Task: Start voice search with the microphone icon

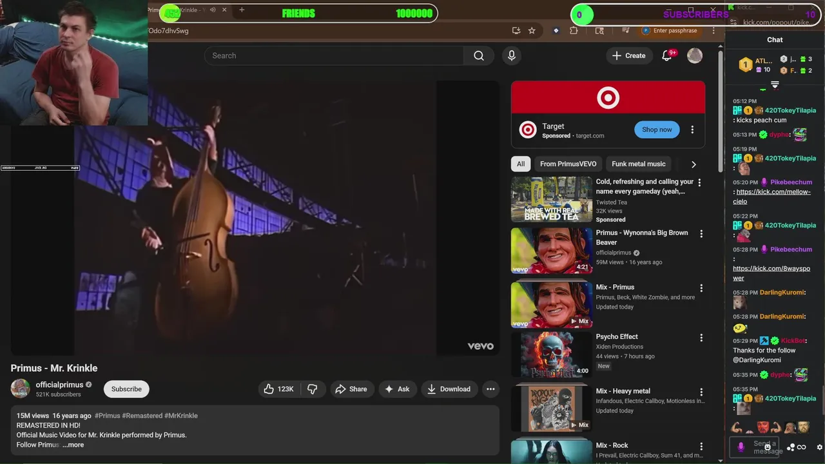Action: 512,55
